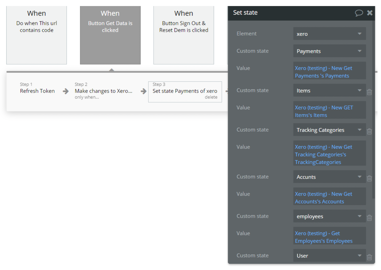Image resolution: width=381 pixels, height=270 pixels.
Task: Delete the employees custom state row
Action: [369, 218]
